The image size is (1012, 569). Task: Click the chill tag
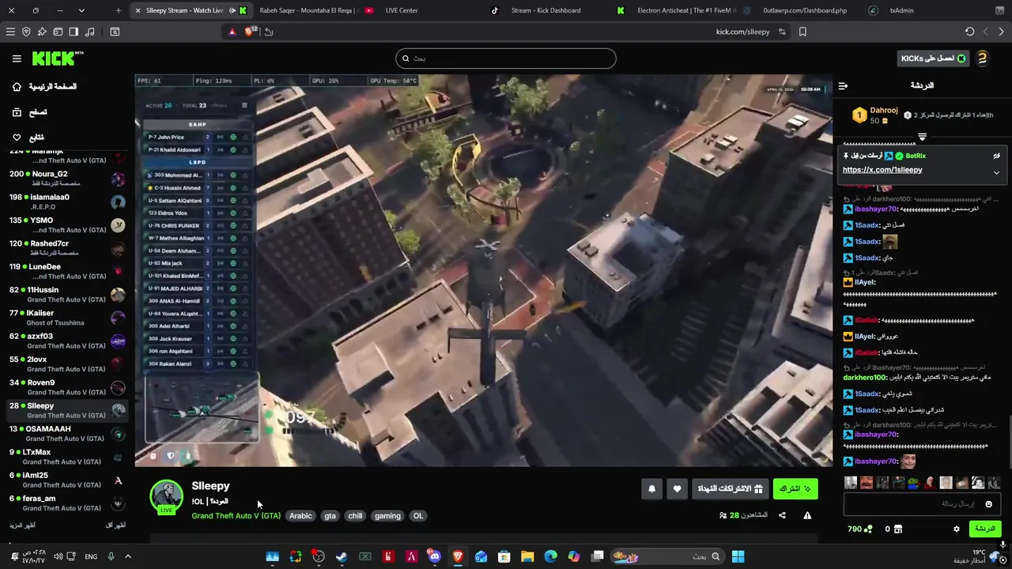pos(355,516)
